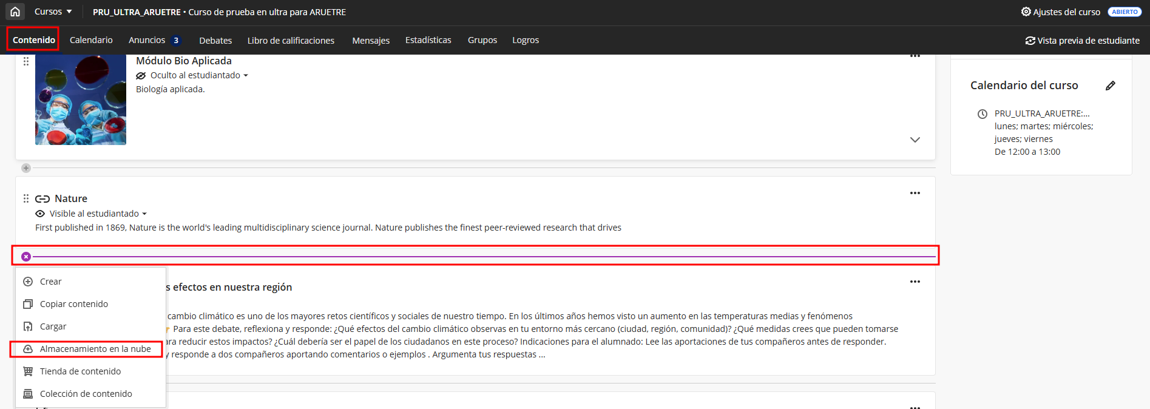1150x409 pixels.
Task: Click plus icon below Módulo Bio Aplicada
Action: pos(26,168)
